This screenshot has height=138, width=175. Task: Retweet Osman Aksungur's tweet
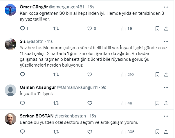(56, 103)
